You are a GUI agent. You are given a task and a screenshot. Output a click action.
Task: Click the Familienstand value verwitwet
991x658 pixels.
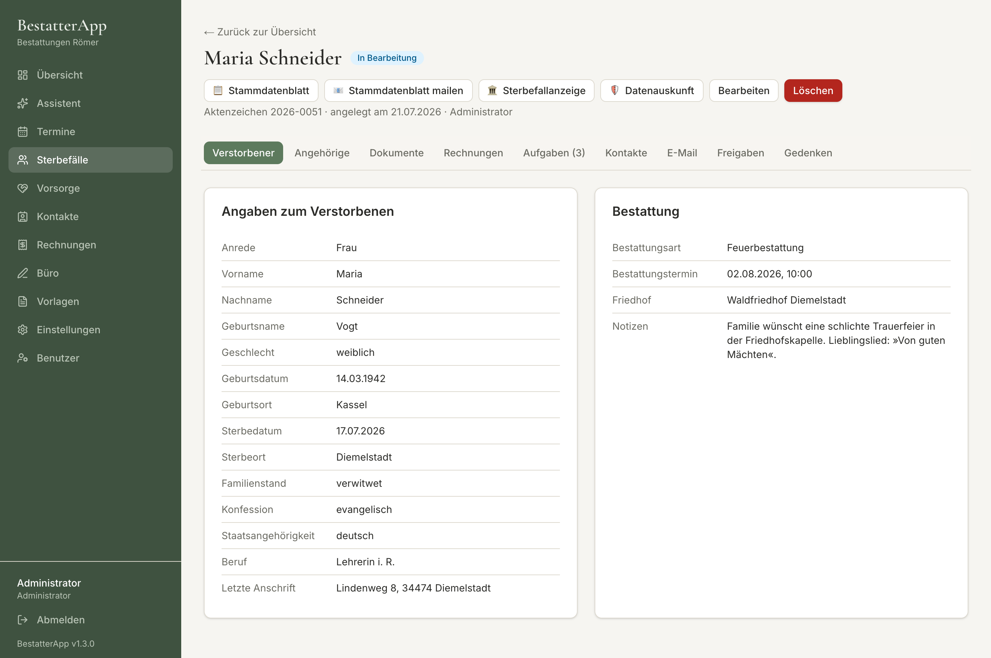point(359,484)
